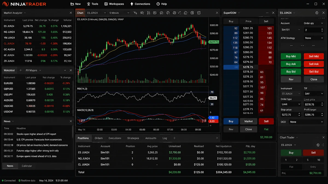
Task: Toggle the Flat option in Chart Trader
Action: pyautogui.click(x=291, y=167)
